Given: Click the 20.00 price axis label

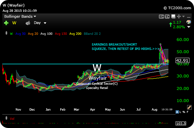Looking at the screenshot, I should point(182,89).
